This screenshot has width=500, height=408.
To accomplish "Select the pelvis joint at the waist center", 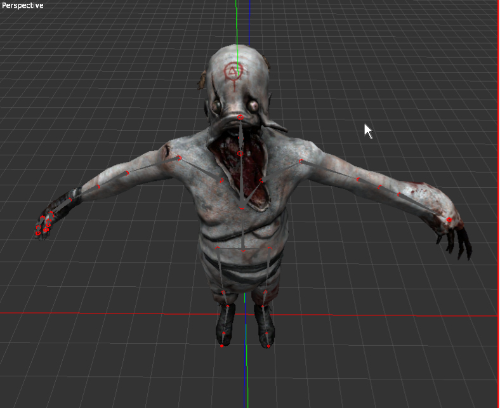I will (x=242, y=251).
